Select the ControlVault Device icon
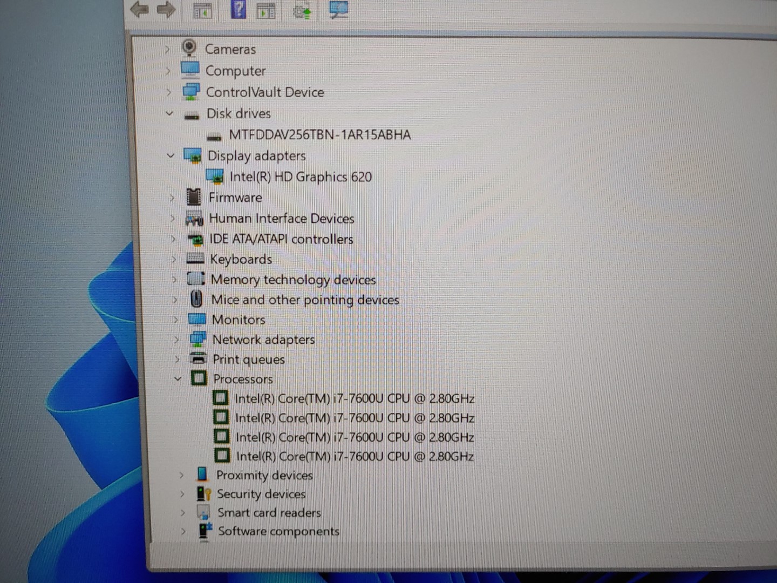The image size is (777, 583). pos(191,91)
